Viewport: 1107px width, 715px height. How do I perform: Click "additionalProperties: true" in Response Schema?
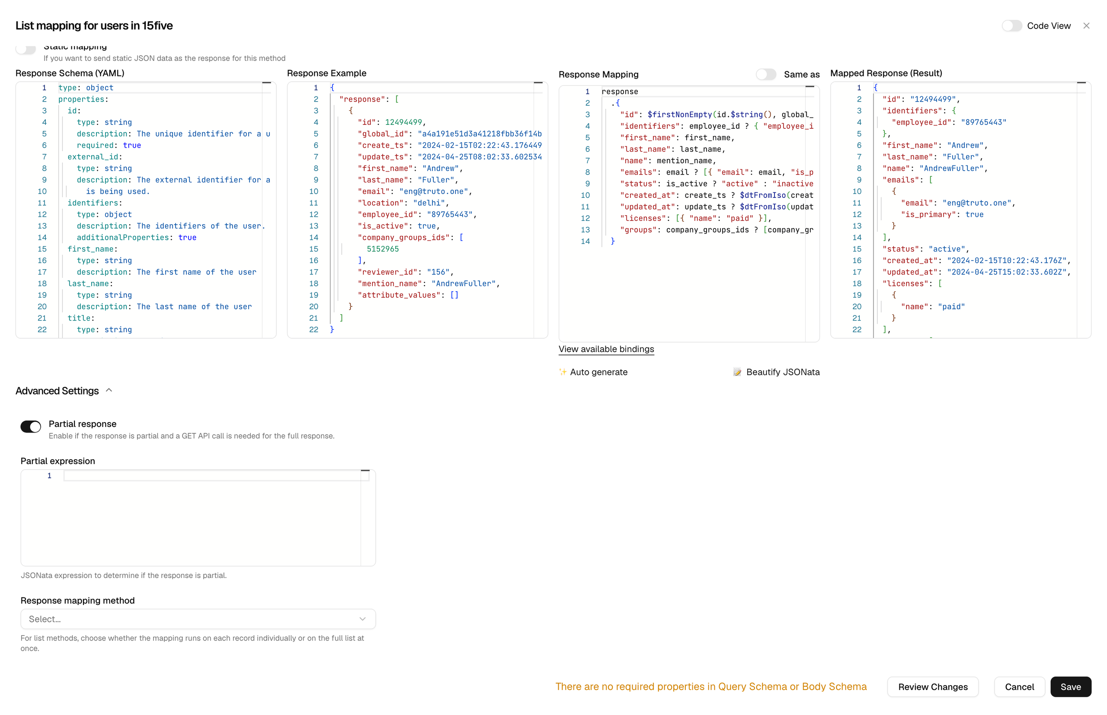pyautogui.click(x=137, y=237)
